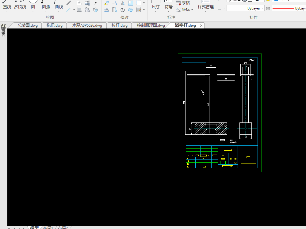The height and width of the screenshot is (229, 306).
Task: Click the rotate tool in 修改 panel
Action: [122, 10]
